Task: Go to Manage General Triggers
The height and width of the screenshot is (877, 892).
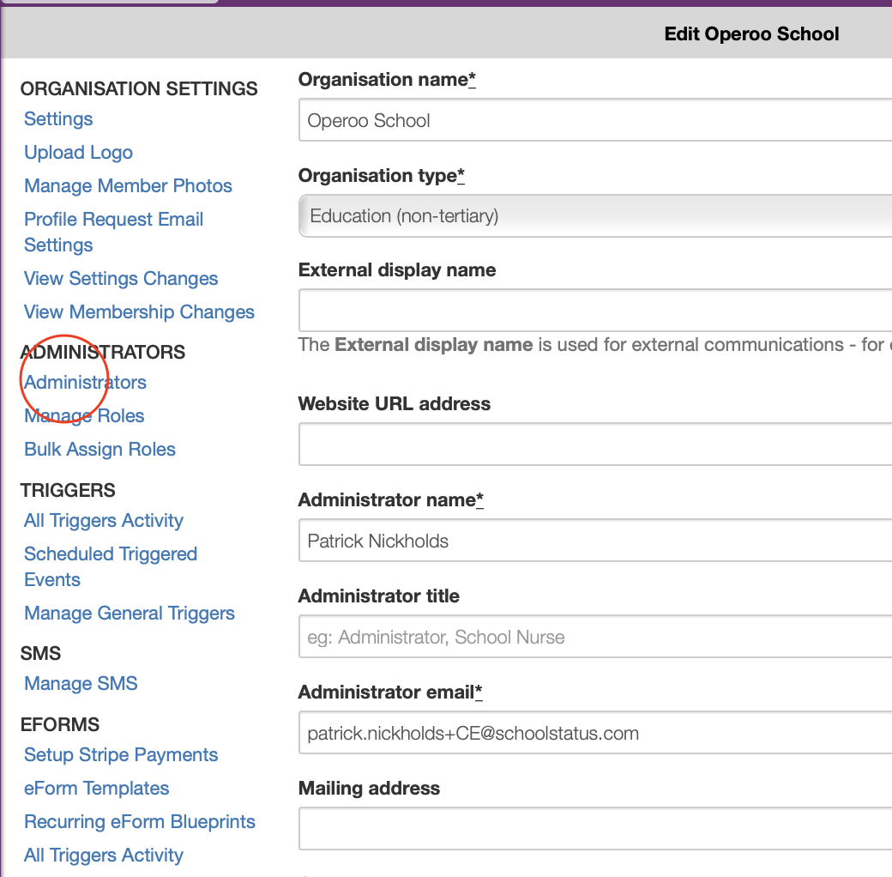Action: pyautogui.click(x=130, y=614)
